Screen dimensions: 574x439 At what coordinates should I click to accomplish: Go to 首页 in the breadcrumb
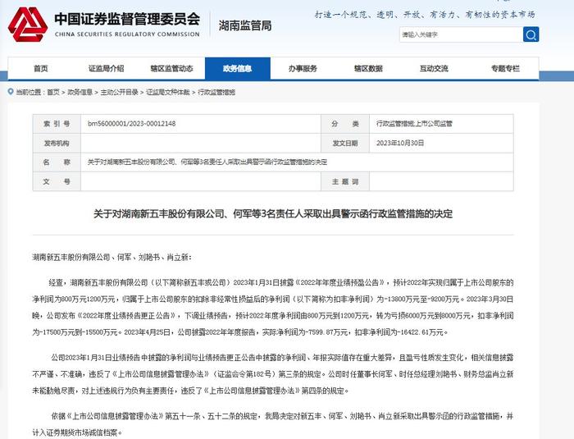[53, 93]
